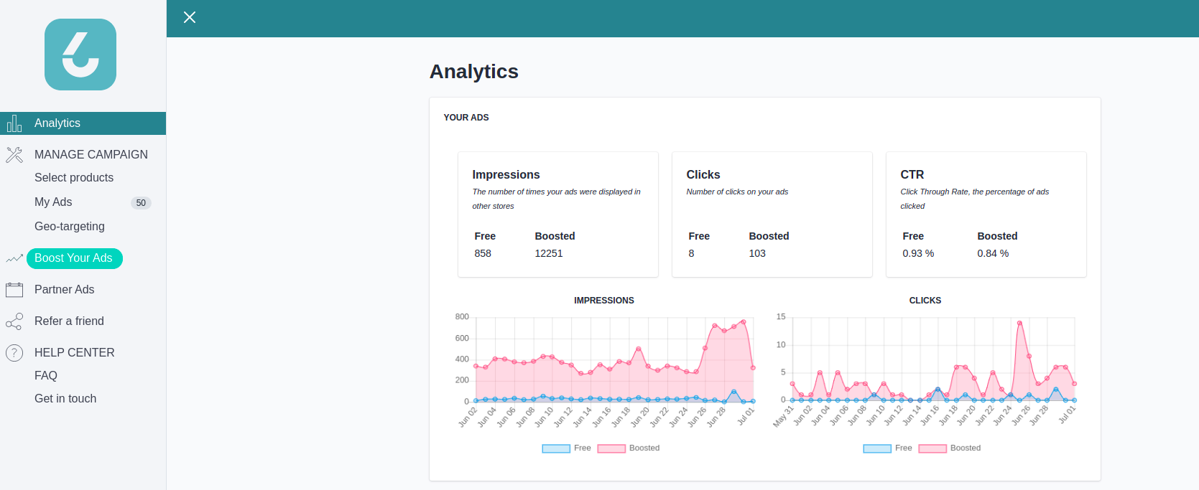Click the Analytics page heading
The height and width of the screenshot is (490, 1199).
click(x=474, y=72)
